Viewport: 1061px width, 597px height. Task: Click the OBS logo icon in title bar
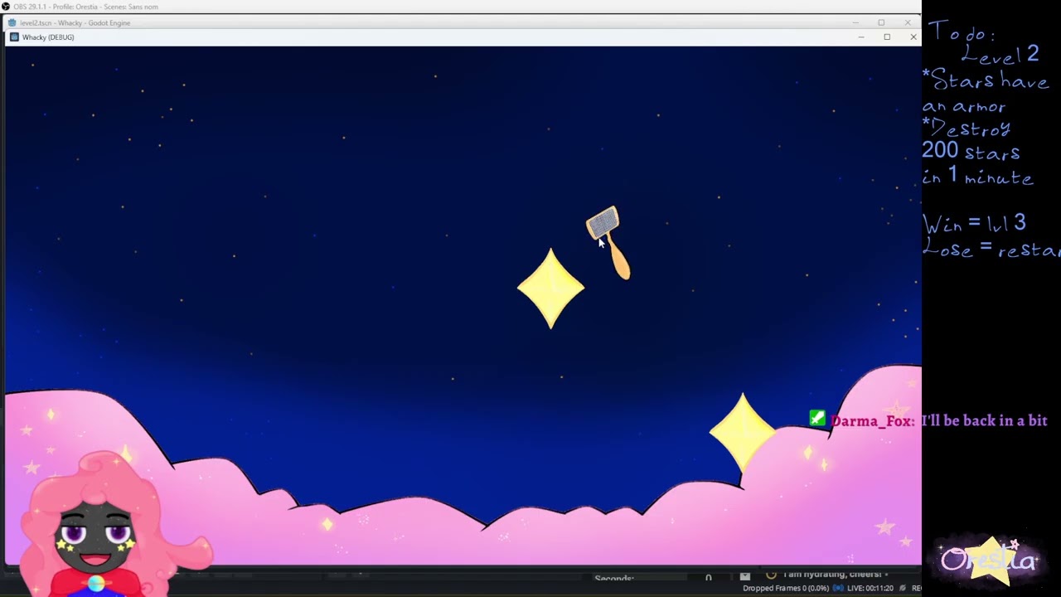(x=6, y=7)
